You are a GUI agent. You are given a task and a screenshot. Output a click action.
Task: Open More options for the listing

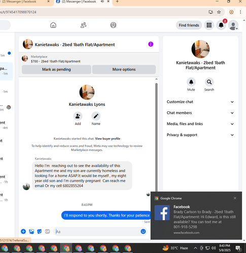[124, 69]
